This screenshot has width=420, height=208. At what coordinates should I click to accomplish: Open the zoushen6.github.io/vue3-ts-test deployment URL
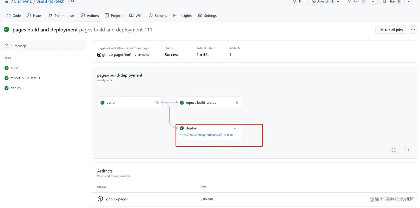(206, 135)
